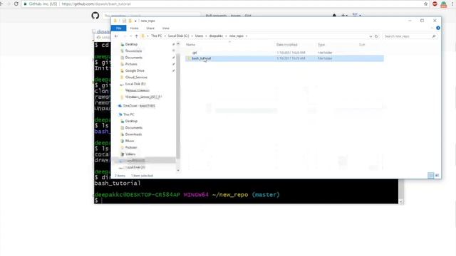The width and height of the screenshot is (456, 256).
Task: Select the .git folder in file list
Action: pos(195,53)
